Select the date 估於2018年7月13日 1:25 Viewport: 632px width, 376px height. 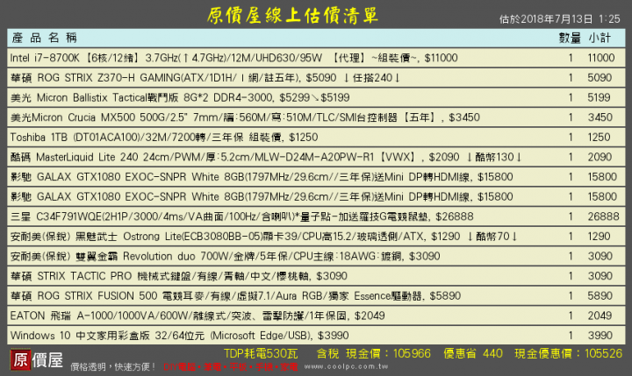pos(559,19)
